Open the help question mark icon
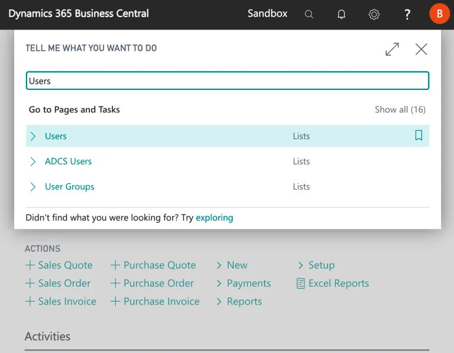Screen dimensions: 454x353 tap(407, 14)
